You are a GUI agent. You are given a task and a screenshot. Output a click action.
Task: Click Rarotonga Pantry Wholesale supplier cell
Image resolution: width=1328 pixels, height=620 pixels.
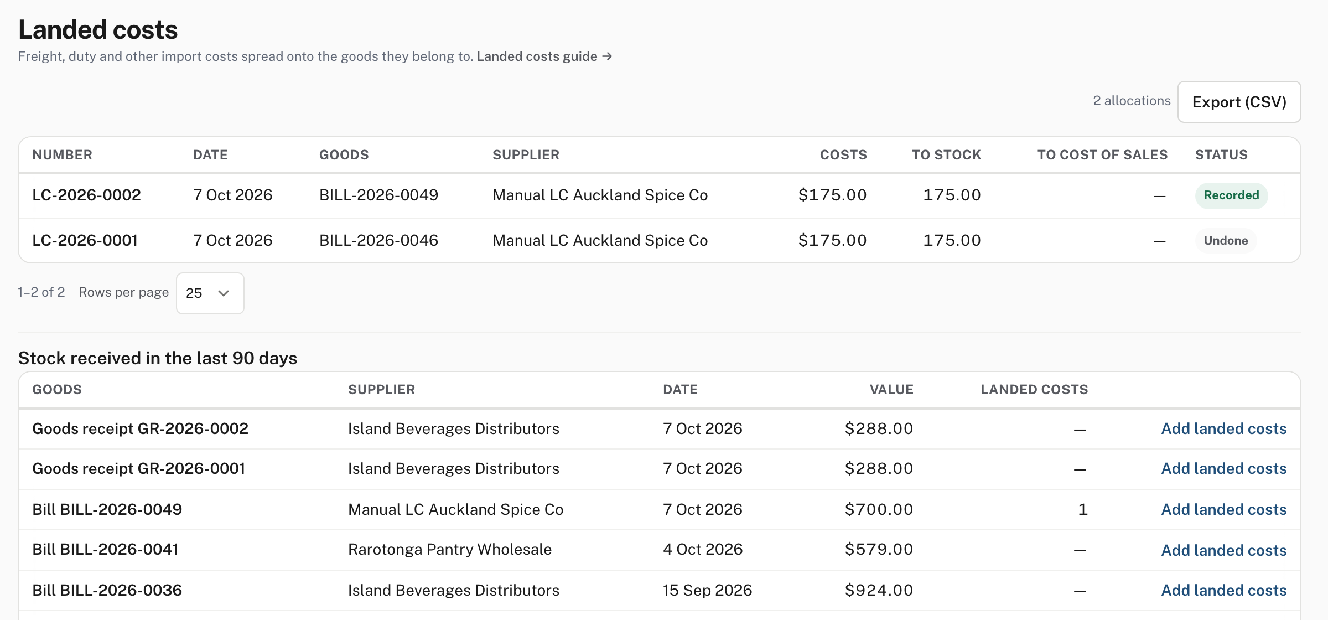pyautogui.click(x=450, y=549)
